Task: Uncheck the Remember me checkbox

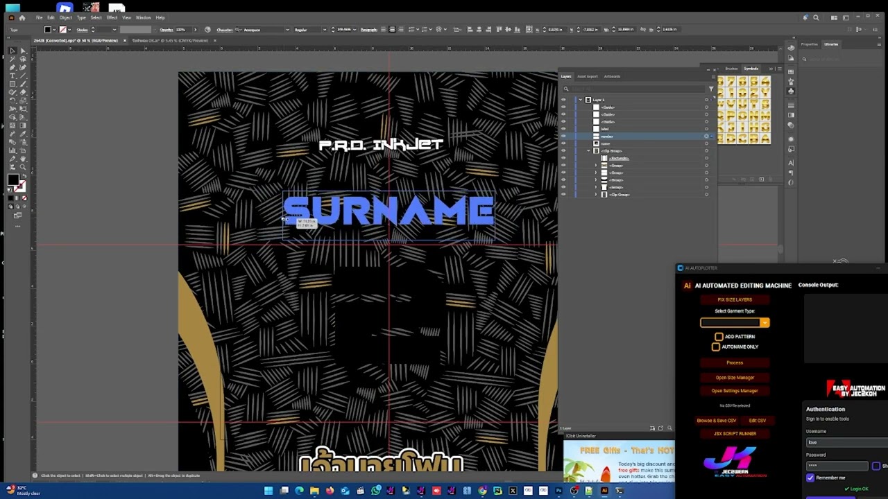Action: tap(810, 478)
